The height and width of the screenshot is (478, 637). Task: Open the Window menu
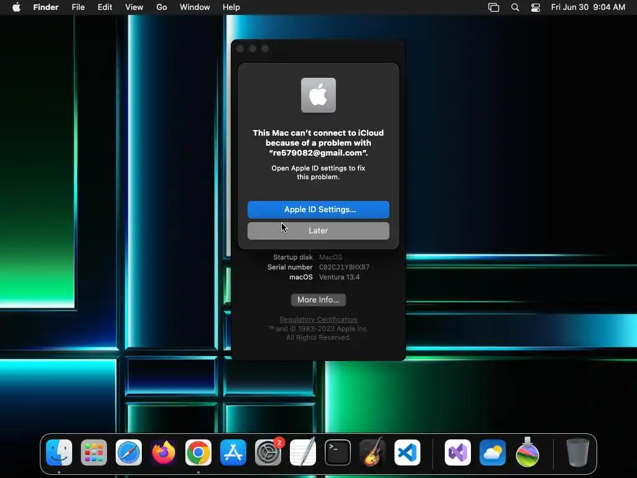pyautogui.click(x=195, y=7)
